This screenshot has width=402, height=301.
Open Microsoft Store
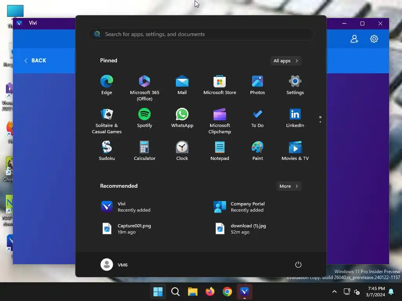tap(220, 85)
